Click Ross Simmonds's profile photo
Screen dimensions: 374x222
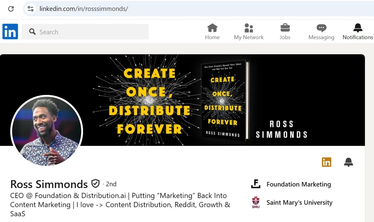[x=47, y=131]
